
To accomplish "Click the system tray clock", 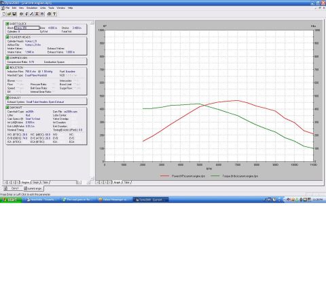I will (318, 200).
